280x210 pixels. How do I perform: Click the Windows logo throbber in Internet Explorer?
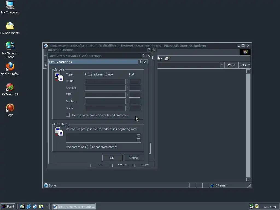pos(245,52)
